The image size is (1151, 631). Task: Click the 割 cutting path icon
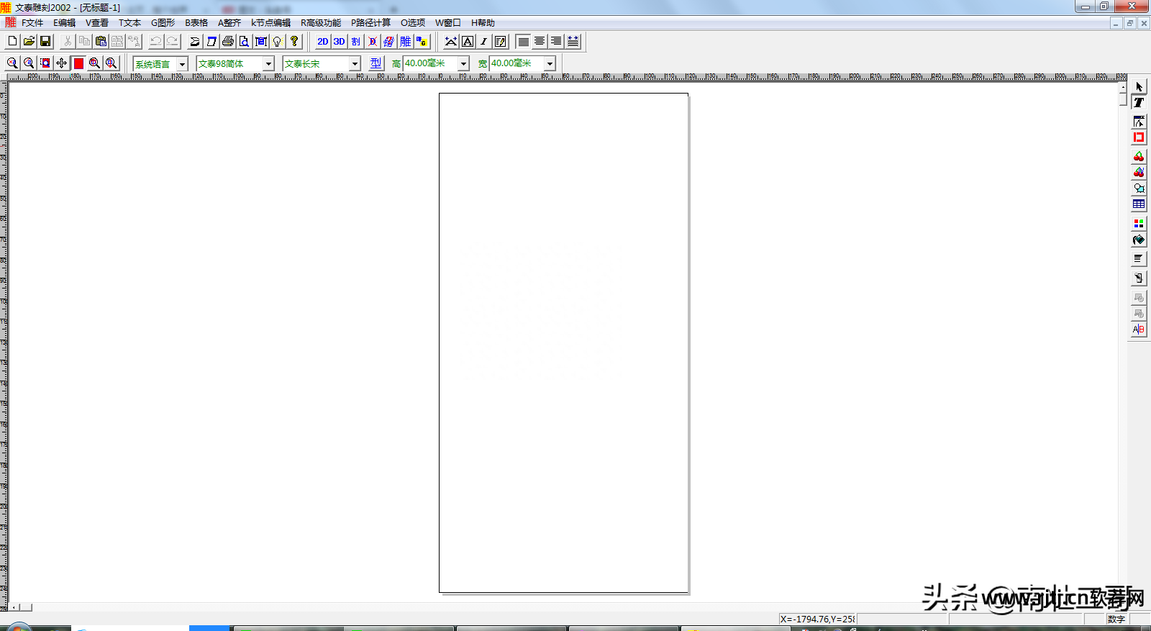356,42
